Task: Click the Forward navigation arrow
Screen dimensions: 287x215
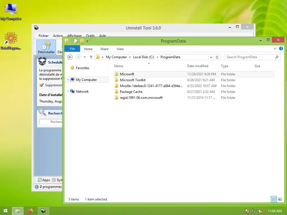Action: click(78, 57)
